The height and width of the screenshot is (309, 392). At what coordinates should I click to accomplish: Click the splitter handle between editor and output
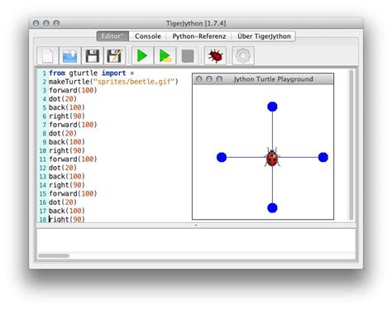(196, 226)
